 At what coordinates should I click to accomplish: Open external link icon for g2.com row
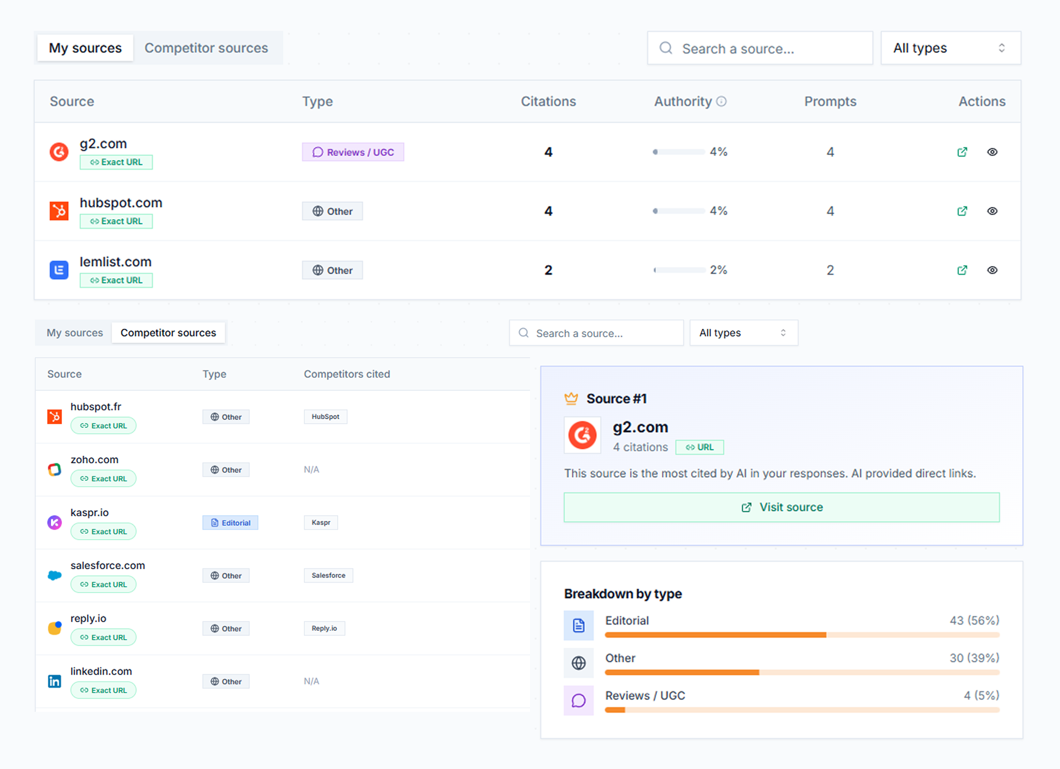click(962, 152)
